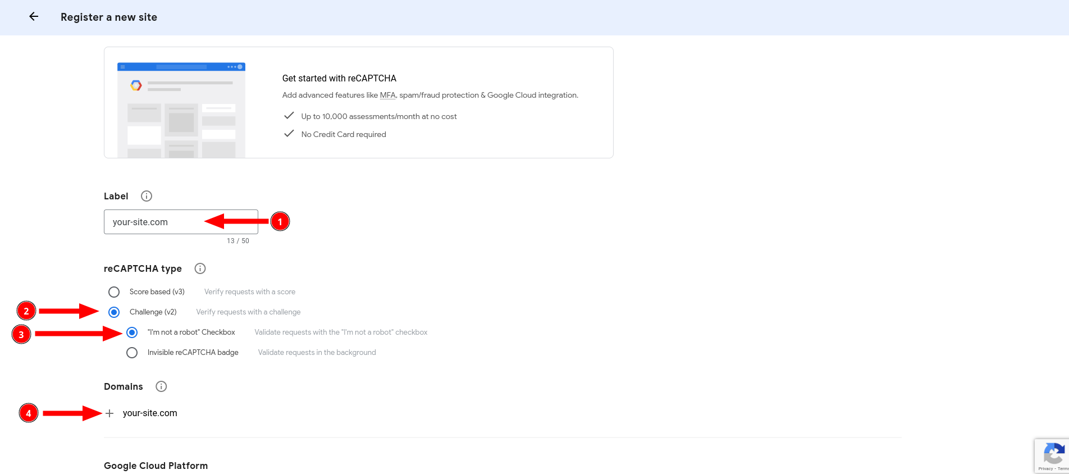Open the Privacy link in the reCAPTCHA badge
The height and width of the screenshot is (474, 1069).
[1045, 468]
